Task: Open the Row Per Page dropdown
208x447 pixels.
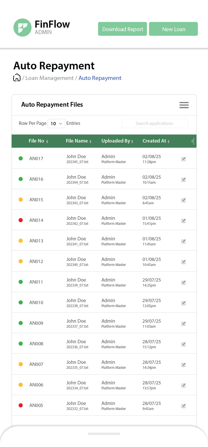Action: pos(56,123)
